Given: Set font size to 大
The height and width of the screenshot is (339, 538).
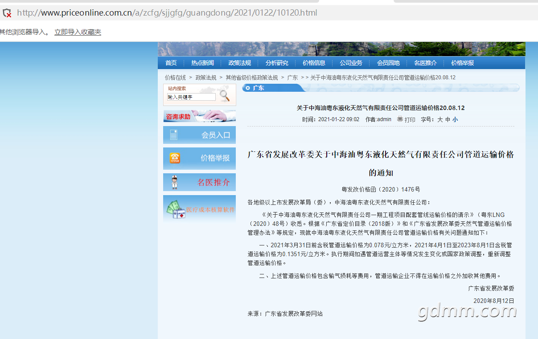Looking at the screenshot, I should coord(440,119).
